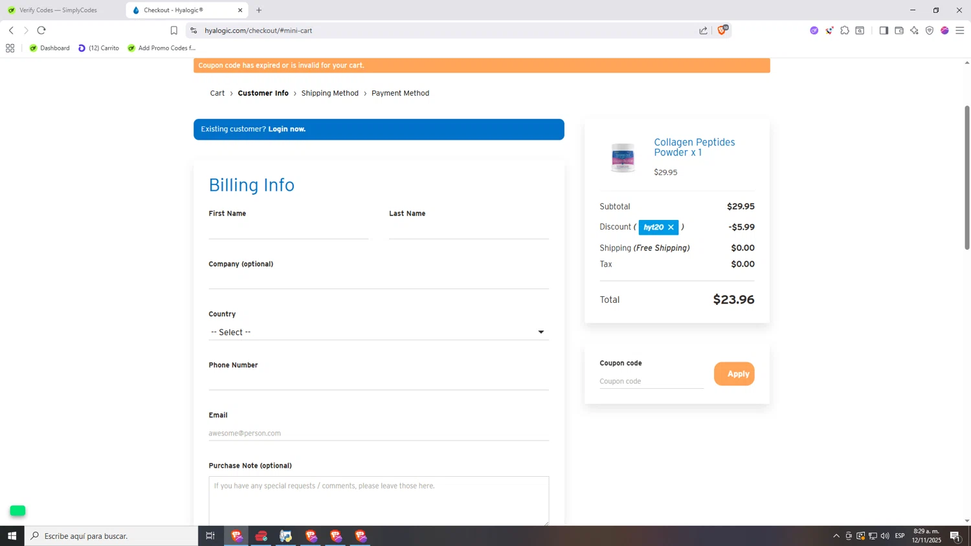The height and width of the screenshot is (546, 971).
Task: Click the page vertical scrollbar
Action: pyautogui.click(x=967, y=178)
